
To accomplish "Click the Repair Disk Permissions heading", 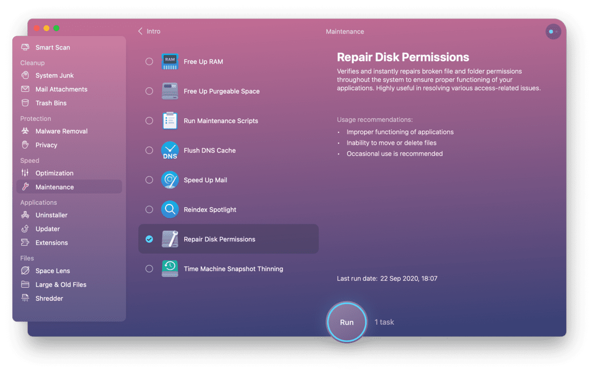I will tap(403, 57).
